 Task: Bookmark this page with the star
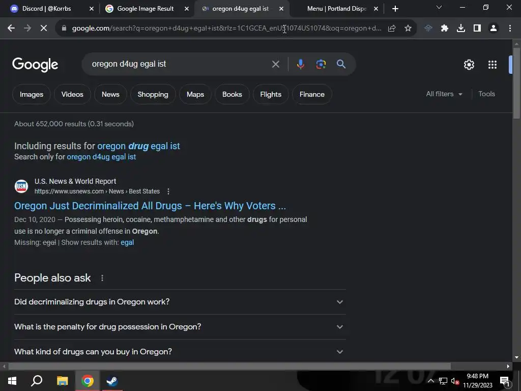coord(408,29)
